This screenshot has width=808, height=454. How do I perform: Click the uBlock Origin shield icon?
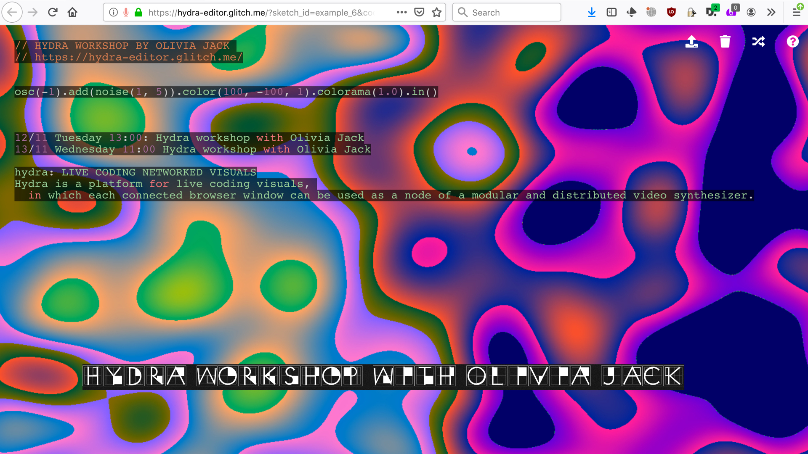[671, 12]
